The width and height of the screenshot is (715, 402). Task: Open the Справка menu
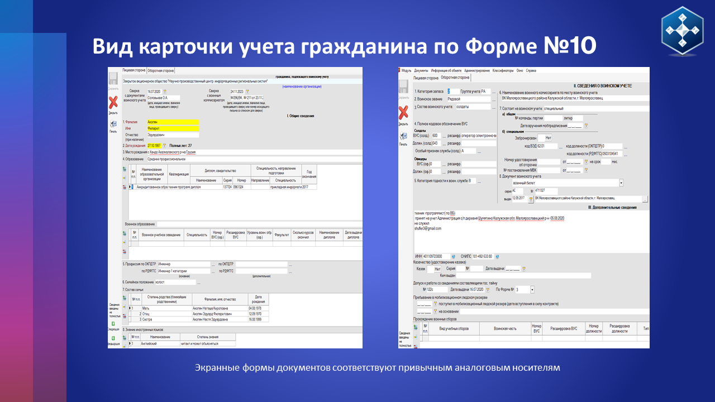click(x=531, y=71)
